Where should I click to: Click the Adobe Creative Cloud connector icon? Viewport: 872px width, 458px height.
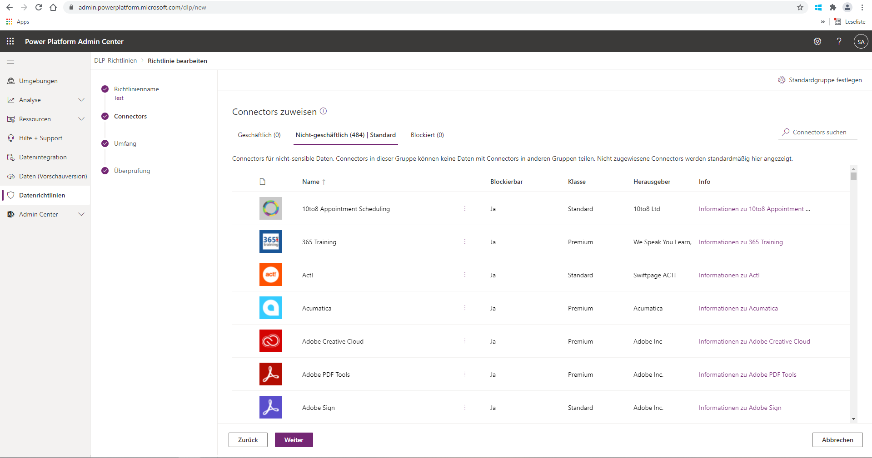pos(271,341)
